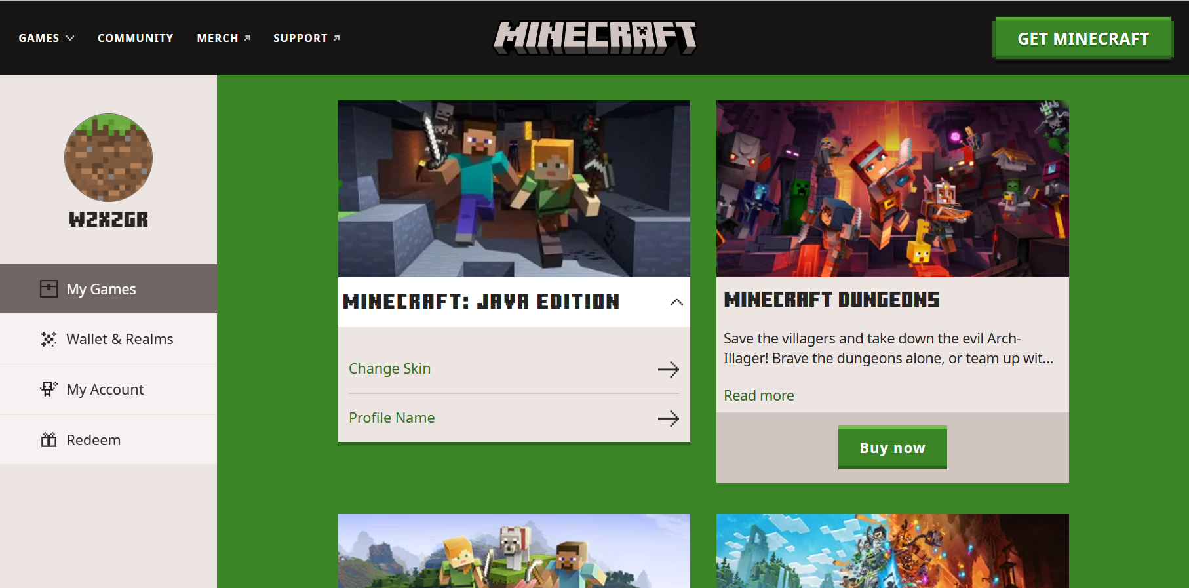This screenshot has width=1189, height=588.
Task: Open the Merch external link
Action: [x=224, y=38]
